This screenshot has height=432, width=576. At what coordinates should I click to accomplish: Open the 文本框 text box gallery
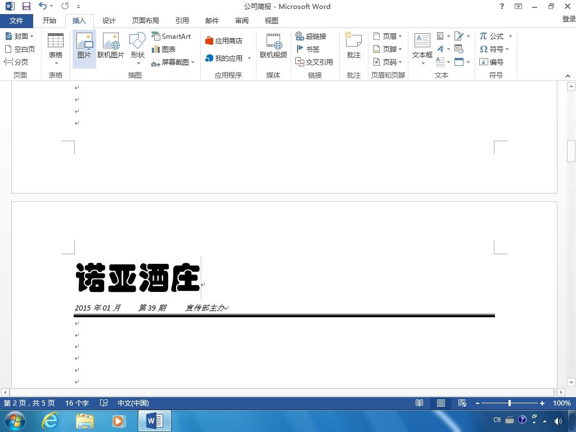(422, 49)
